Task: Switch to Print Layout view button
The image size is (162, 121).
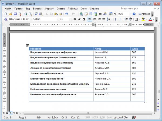Action: (11, 113)
